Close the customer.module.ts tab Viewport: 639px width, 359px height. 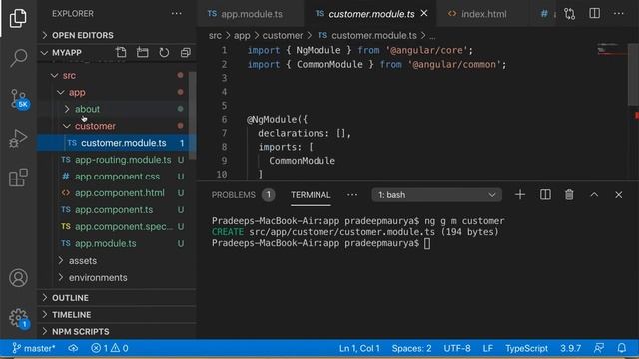(424, 13)
